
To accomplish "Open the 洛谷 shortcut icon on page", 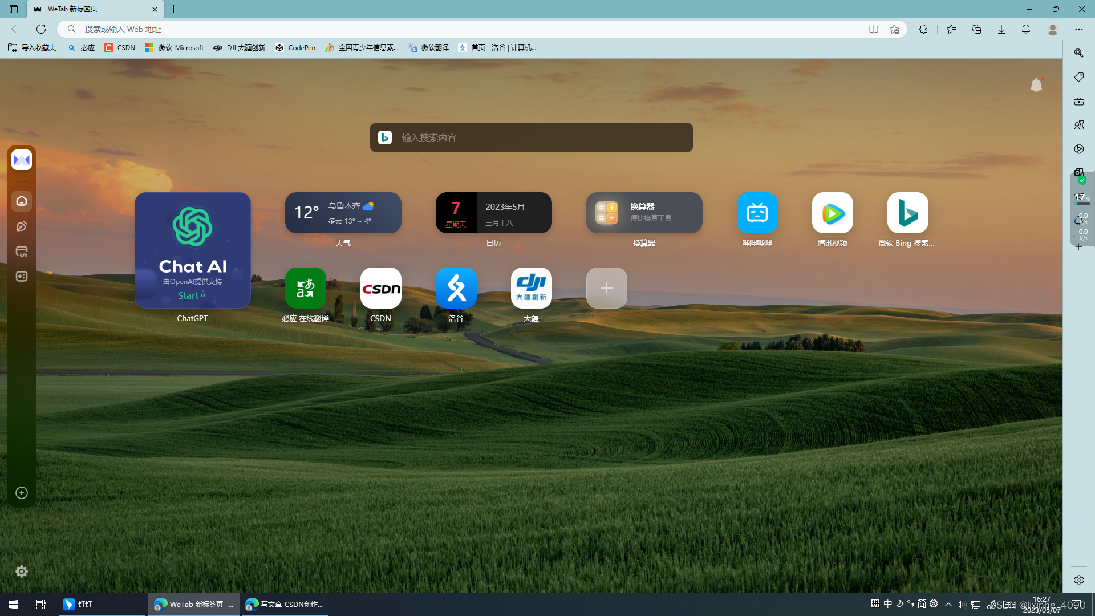I will point(456,288).
